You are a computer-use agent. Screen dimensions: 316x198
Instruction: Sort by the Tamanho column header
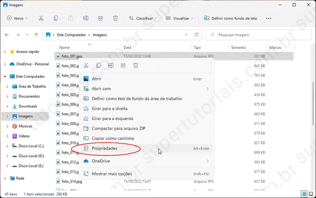(238, 48)
